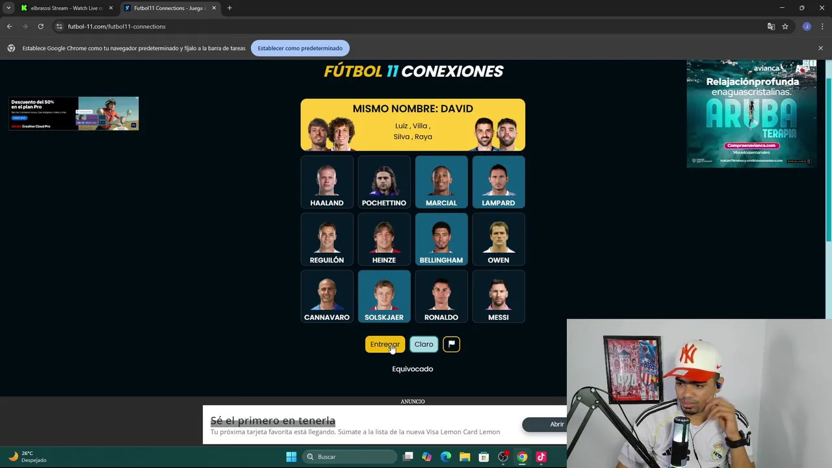
Task: Open the weather widget showing 26°C
Action: [x=26, y=456]
